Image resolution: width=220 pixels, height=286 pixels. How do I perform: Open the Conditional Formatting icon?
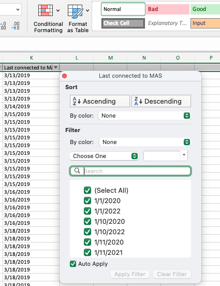46,10
